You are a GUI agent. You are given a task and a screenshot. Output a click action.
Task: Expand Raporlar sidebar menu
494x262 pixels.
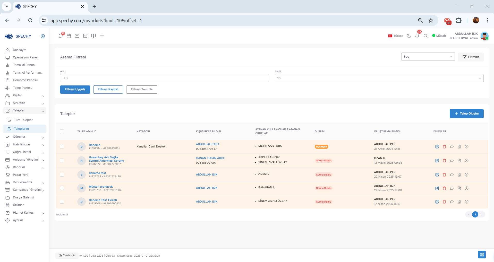point(25,167)
